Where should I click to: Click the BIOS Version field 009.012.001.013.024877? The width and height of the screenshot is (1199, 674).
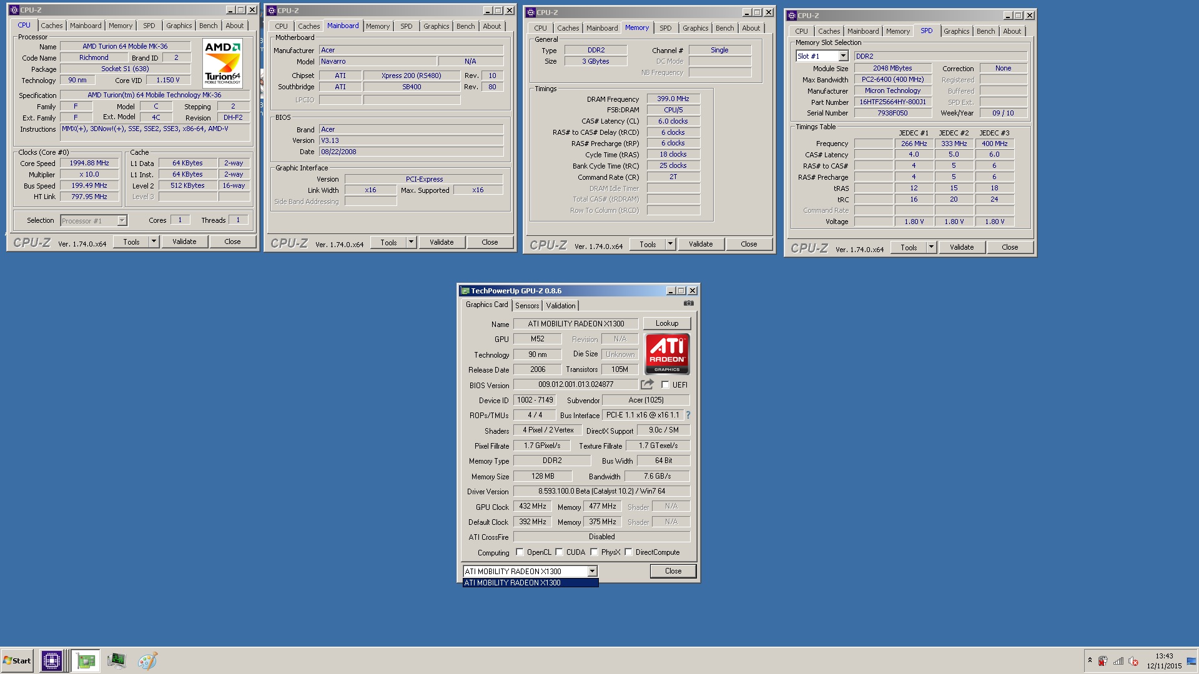[576, 384]
